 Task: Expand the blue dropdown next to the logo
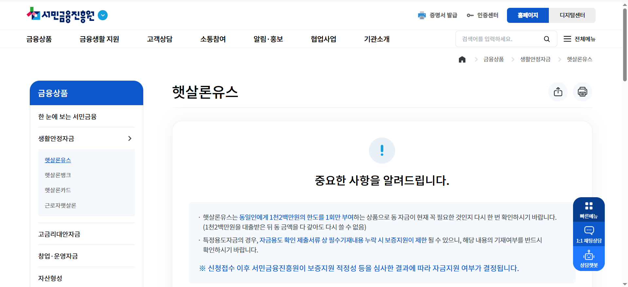click(103, 15)
